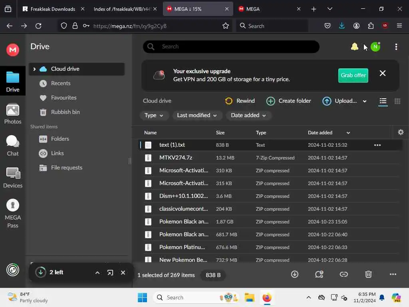Close the 2 left transfers widget
Viewport: 409px width, 307px height.
click(x=123, y=273)
